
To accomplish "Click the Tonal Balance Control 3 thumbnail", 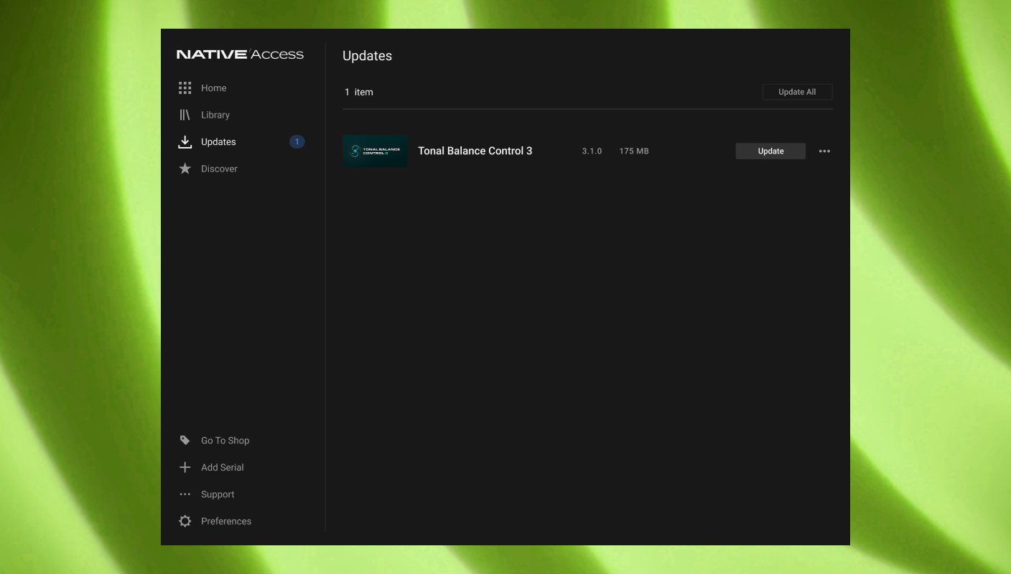I will point(375,151).
